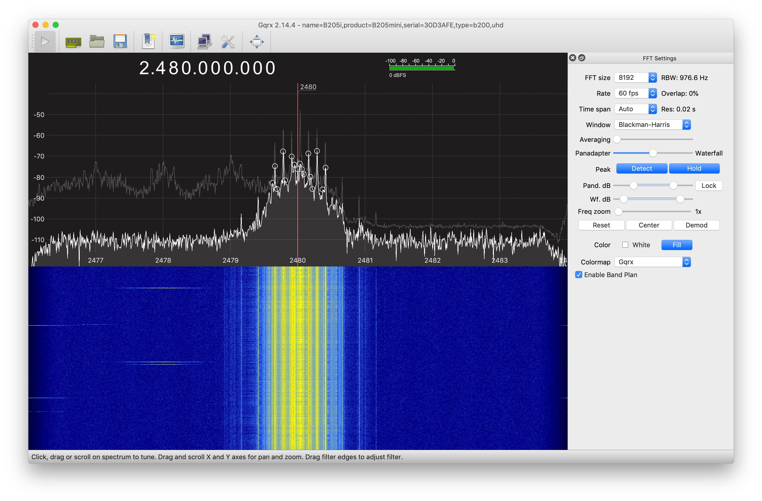Click the Center button
Image resolution: width=762 pixels, height=501 pixels.
tap(649, 225)
